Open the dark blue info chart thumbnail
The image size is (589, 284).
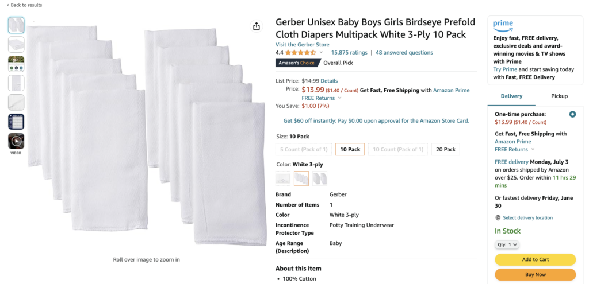16,122
